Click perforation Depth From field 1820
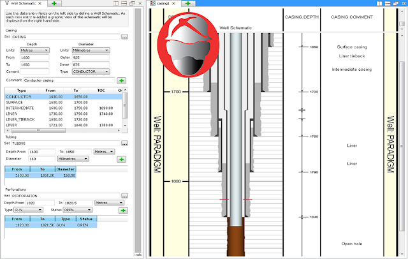Screen dimensions: 408x259 coord(40,203)
